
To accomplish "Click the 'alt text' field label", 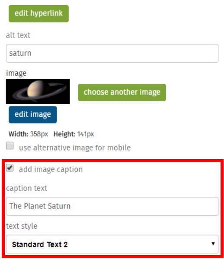I will [x=18, y=35].
